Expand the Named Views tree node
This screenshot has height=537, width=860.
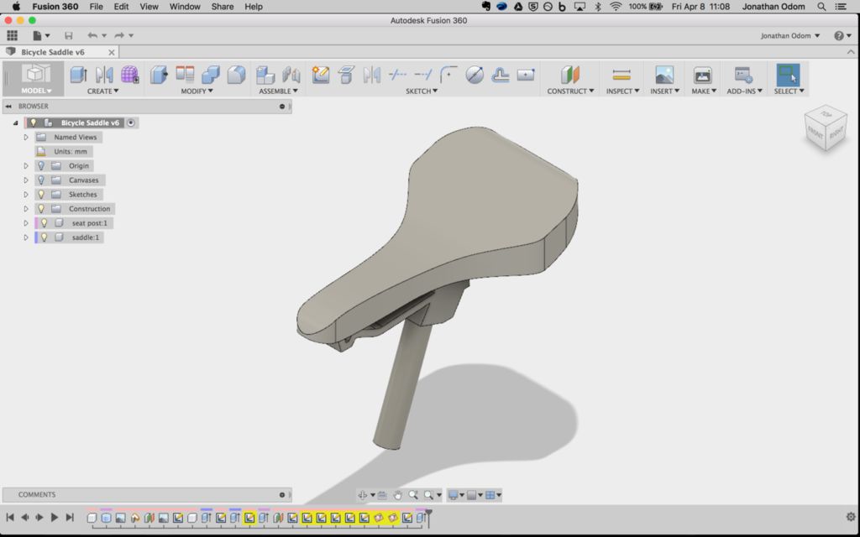tap(26, 137)
